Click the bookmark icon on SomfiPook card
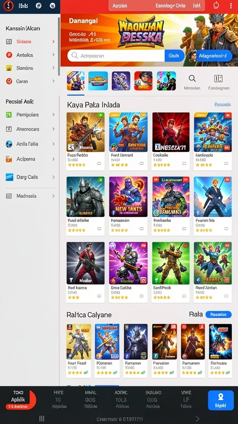This screenshot has width=238, height=424. click(184, 296)
